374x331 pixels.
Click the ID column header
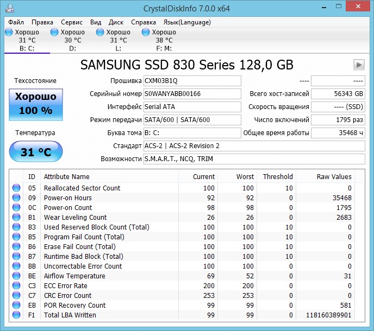click(32, 177)
